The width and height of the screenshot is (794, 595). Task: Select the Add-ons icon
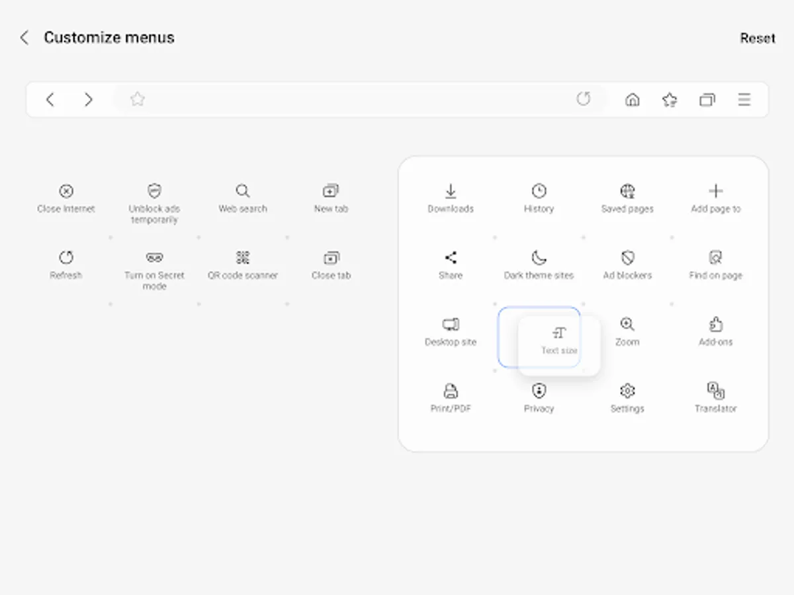(715, 324)
